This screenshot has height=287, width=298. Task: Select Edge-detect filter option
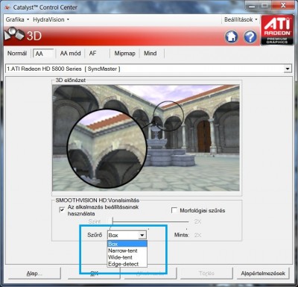pos(127,264)
